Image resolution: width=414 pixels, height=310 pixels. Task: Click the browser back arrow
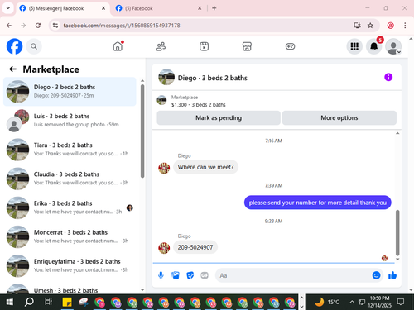pyautogui.click(x=9, y=26)
